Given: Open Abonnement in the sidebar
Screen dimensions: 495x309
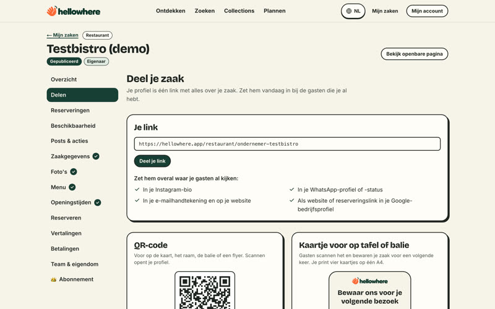Looking at the screenshot, I should click(x=82, y=279).
